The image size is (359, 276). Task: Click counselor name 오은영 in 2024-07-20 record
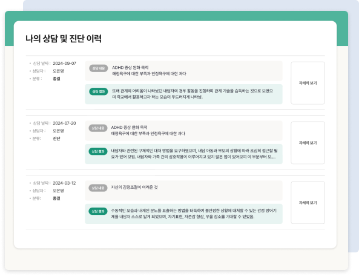point(58,131)
